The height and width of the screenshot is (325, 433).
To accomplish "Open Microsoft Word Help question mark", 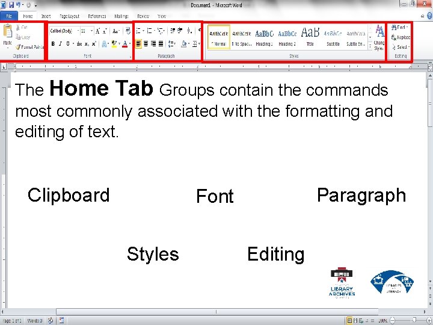I will coord(429,16).
